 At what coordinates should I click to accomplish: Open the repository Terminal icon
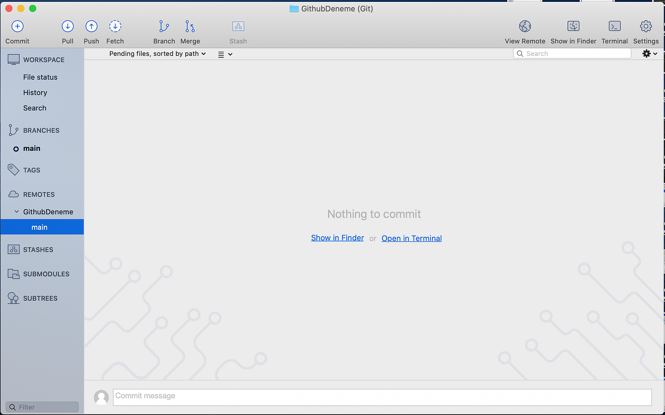click(x=614, y=27)
